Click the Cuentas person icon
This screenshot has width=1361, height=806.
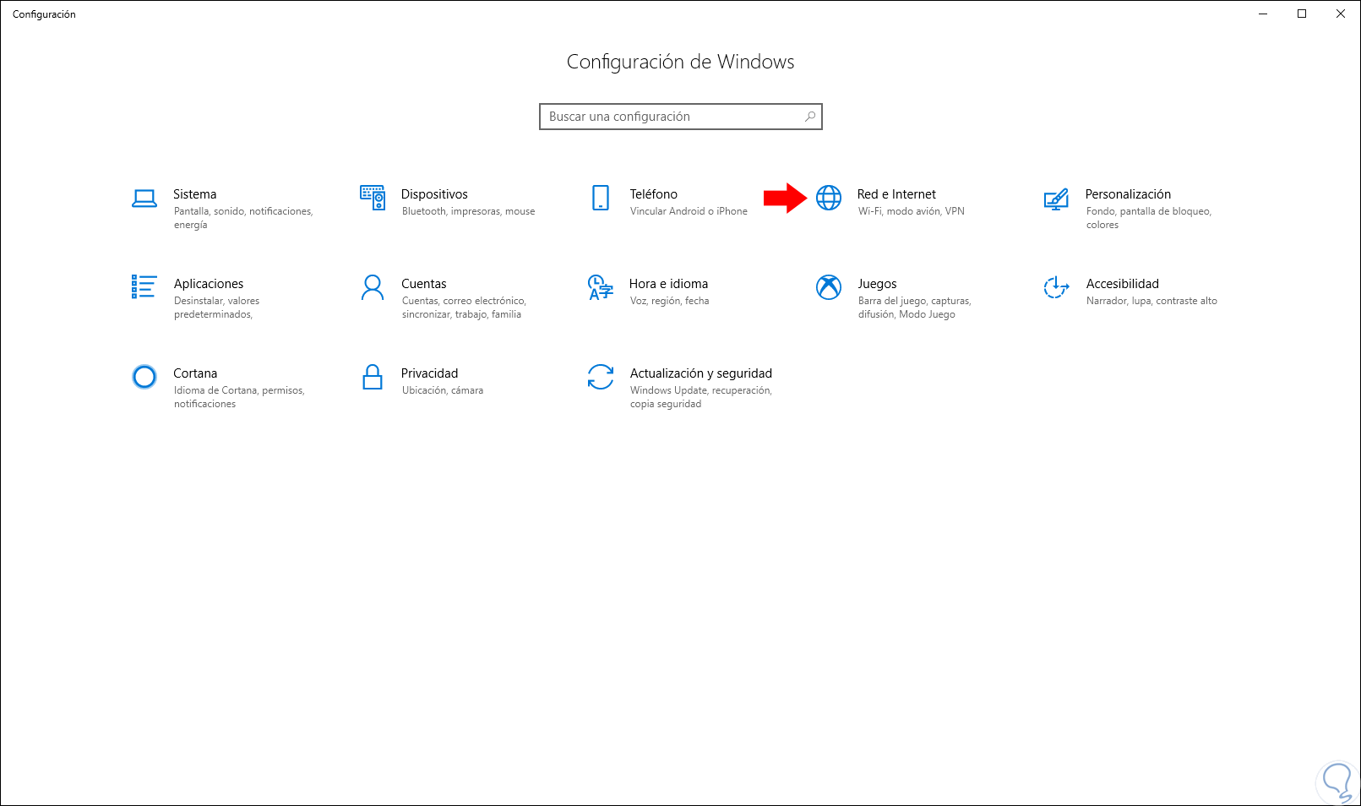(x=373, y=287)
